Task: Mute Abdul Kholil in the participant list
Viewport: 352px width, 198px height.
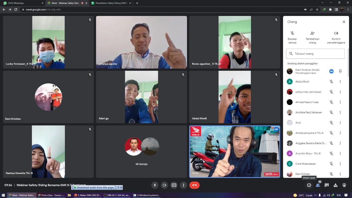Action: pos(331,82)
